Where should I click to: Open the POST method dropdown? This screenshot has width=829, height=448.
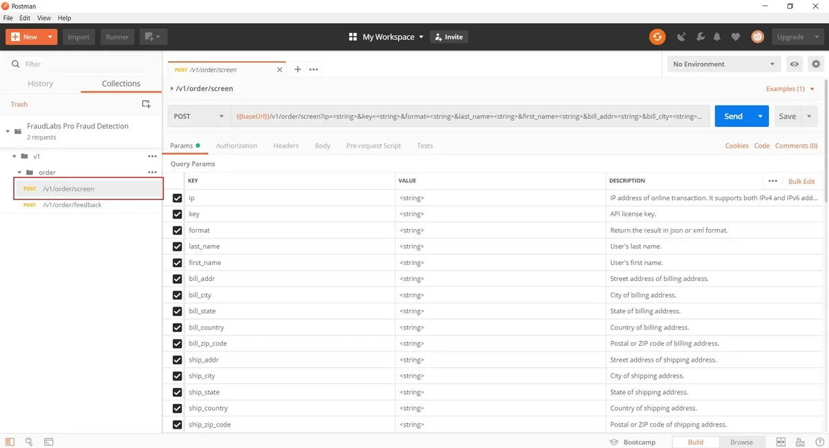tap(199, 117)
